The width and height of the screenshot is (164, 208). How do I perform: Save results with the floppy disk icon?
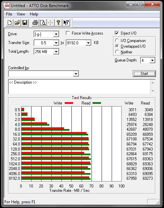coord(25,23)
